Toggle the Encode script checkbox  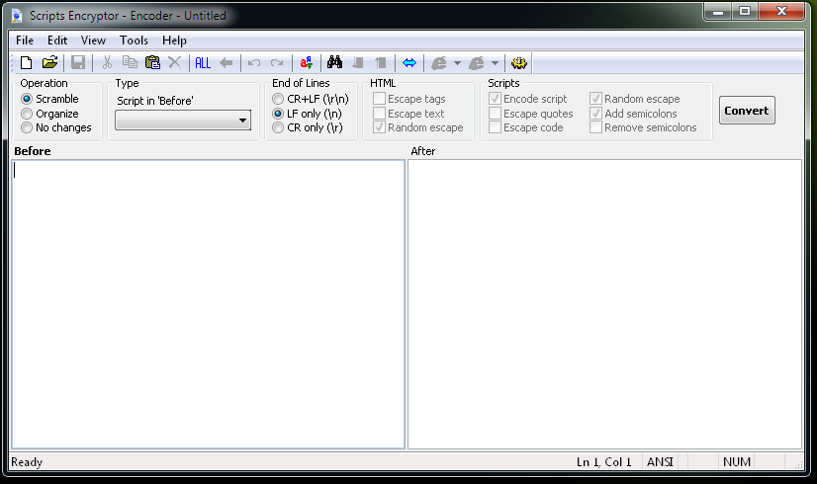pyautogui.click(x=528, y=99)
